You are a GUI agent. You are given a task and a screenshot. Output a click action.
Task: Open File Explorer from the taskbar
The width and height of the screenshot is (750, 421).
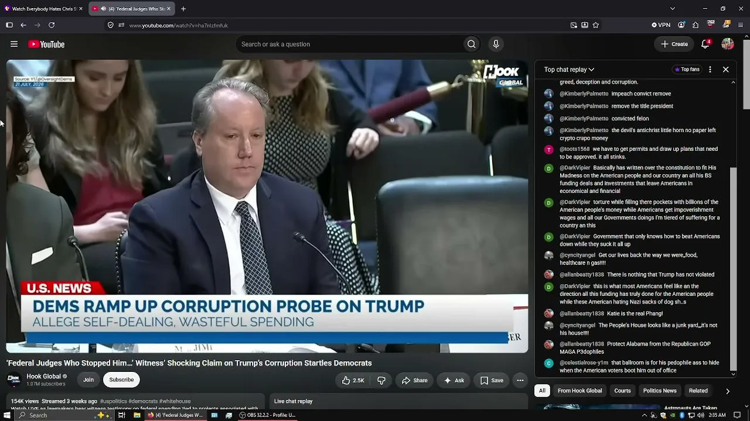click(137, 415)
